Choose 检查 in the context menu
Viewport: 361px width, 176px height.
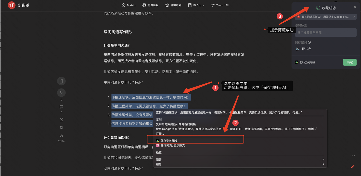(240, 152)
